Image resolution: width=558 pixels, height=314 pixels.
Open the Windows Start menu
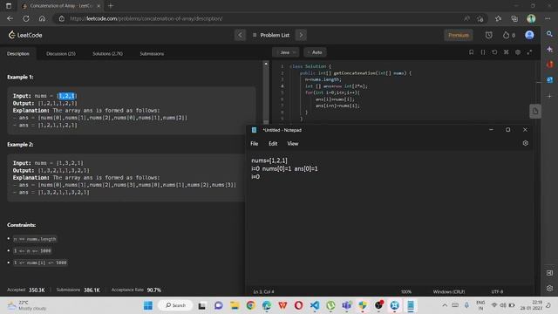(x=148, y=305)
